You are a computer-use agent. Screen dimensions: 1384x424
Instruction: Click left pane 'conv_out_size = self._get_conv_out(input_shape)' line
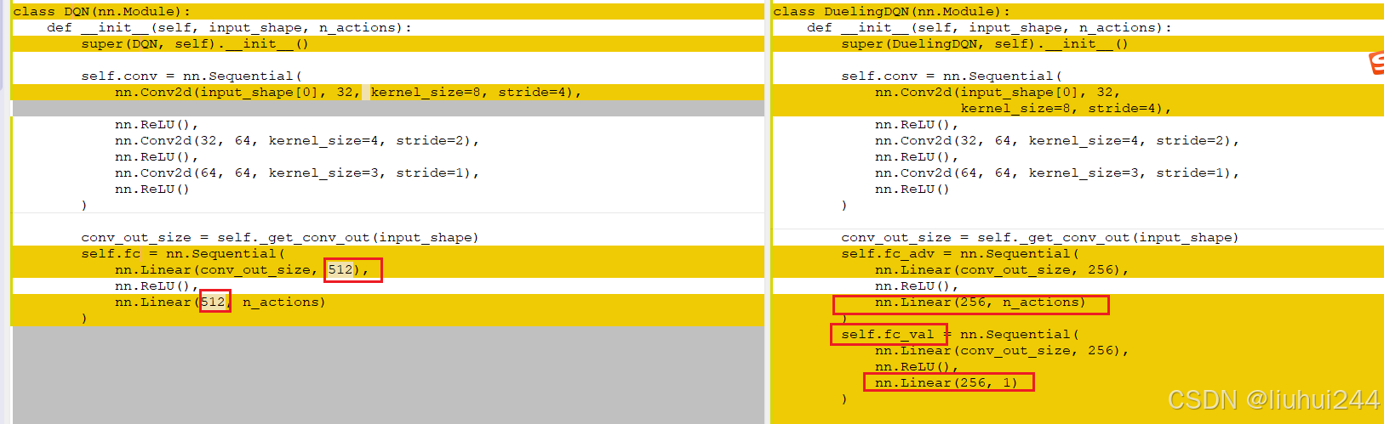point(280,238)
